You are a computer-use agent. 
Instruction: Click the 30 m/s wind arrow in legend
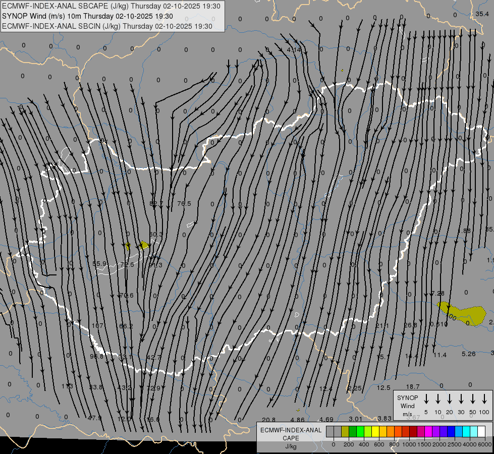coord(461,399)
